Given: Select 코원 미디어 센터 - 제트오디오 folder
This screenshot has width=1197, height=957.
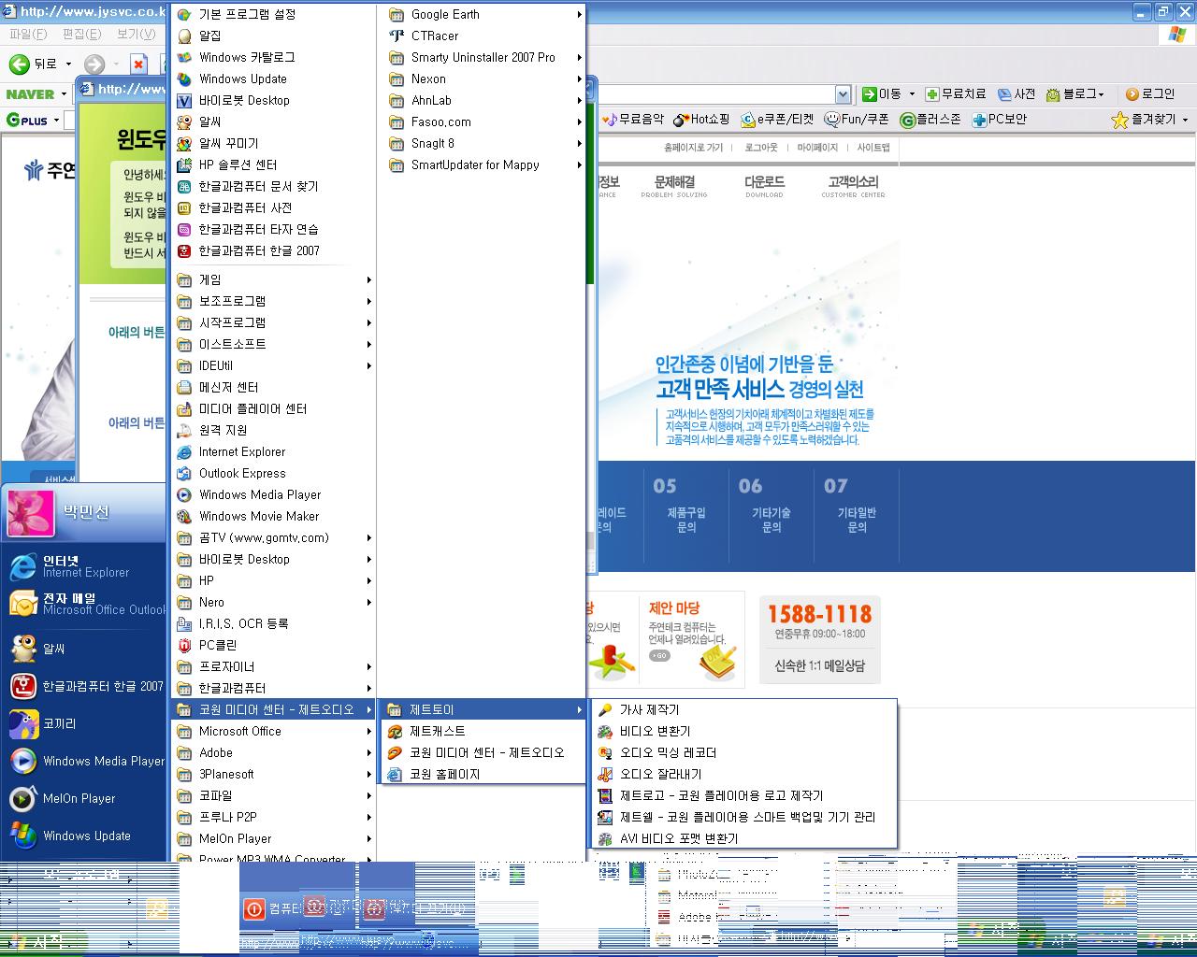Looking at the screenshot, I should coord(273,709).
